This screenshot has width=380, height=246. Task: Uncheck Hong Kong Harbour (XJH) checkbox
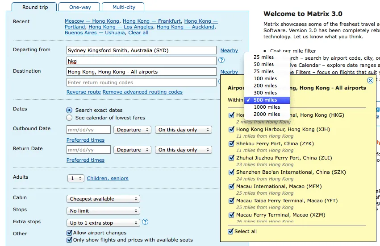pos(231,129)
